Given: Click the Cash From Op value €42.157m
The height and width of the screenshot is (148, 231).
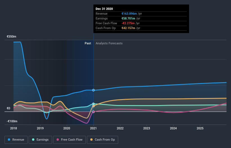Looking at the screenshot, I should pyautogui.click(x=128, y=28).
